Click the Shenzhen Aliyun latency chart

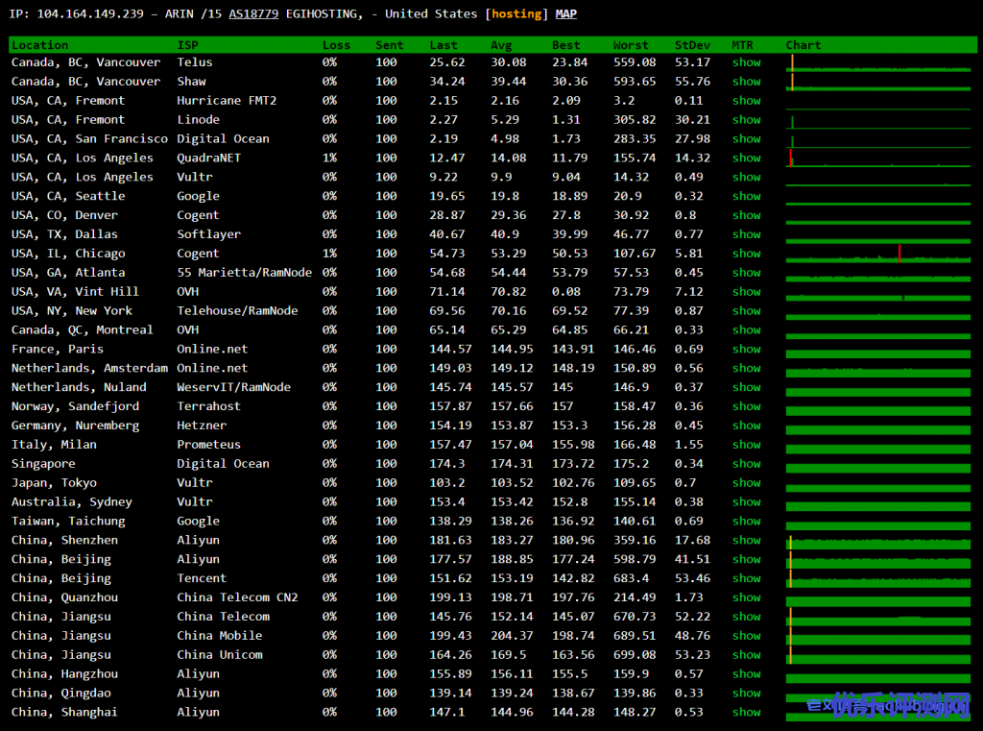(880, 542)
